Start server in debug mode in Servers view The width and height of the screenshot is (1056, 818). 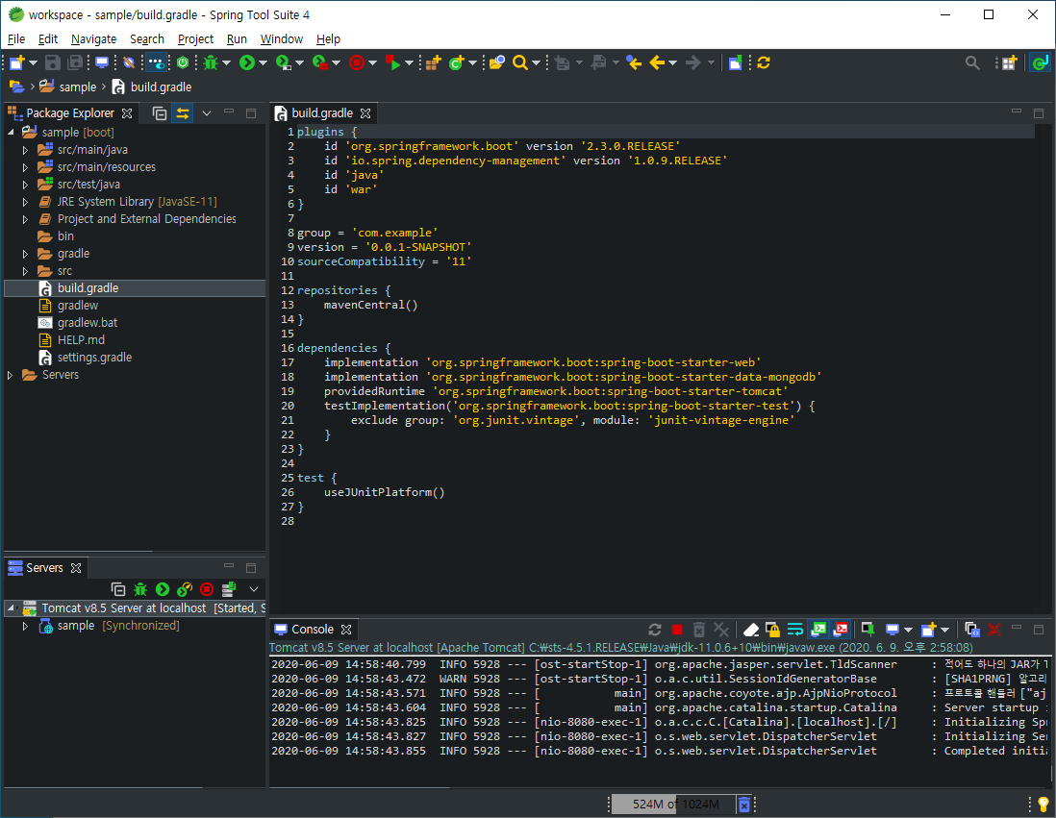pos(140,589)
